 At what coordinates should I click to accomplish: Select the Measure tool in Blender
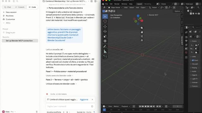click(x=105, y=51)
